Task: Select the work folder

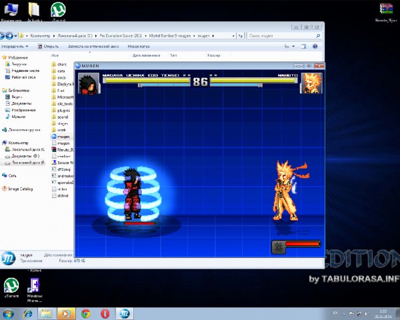Action: tap(61, 130)
